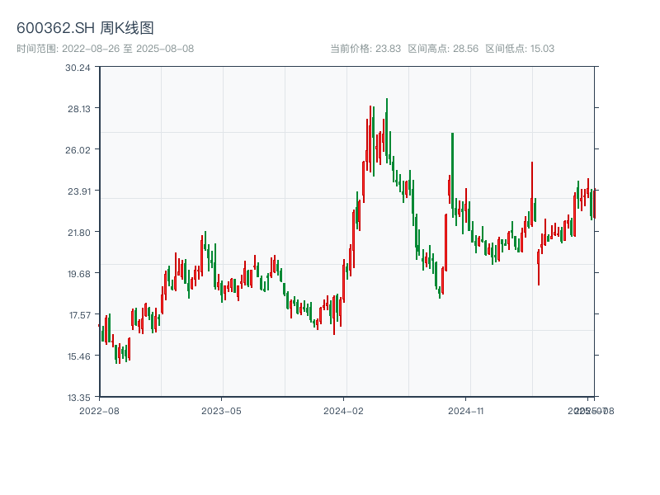Select the 19.68 y-axis label
Viewport: 660px width, 495px height.
pyautogui.click(x=78, y=274)
